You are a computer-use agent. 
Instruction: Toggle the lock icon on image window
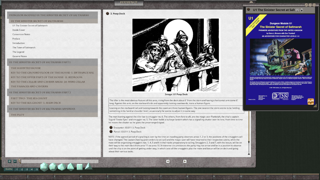click(302, 10)
